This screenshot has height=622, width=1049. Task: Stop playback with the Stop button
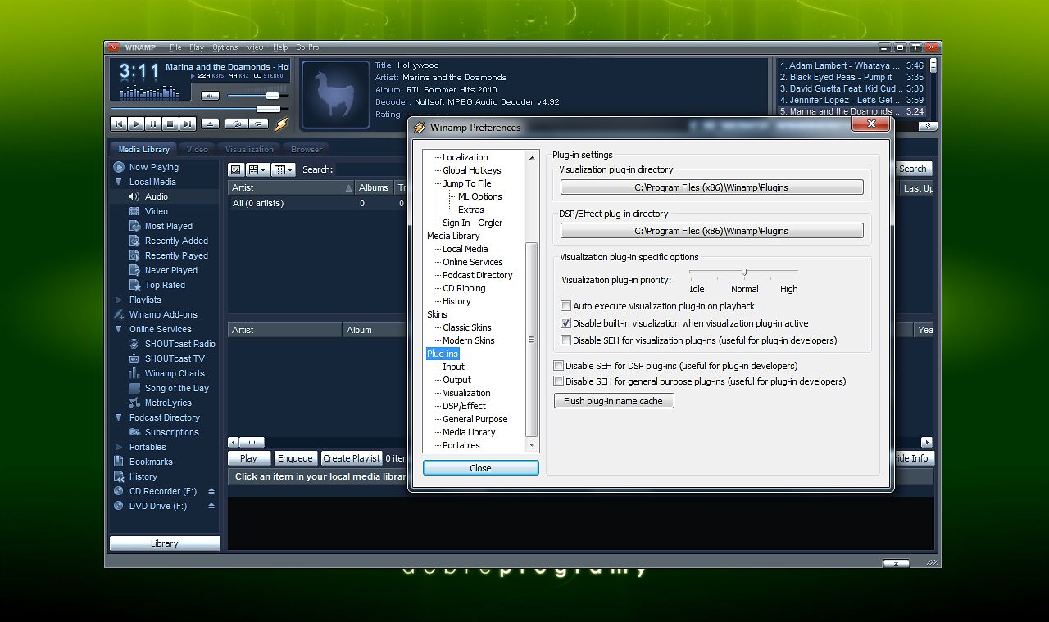point(170,124)
